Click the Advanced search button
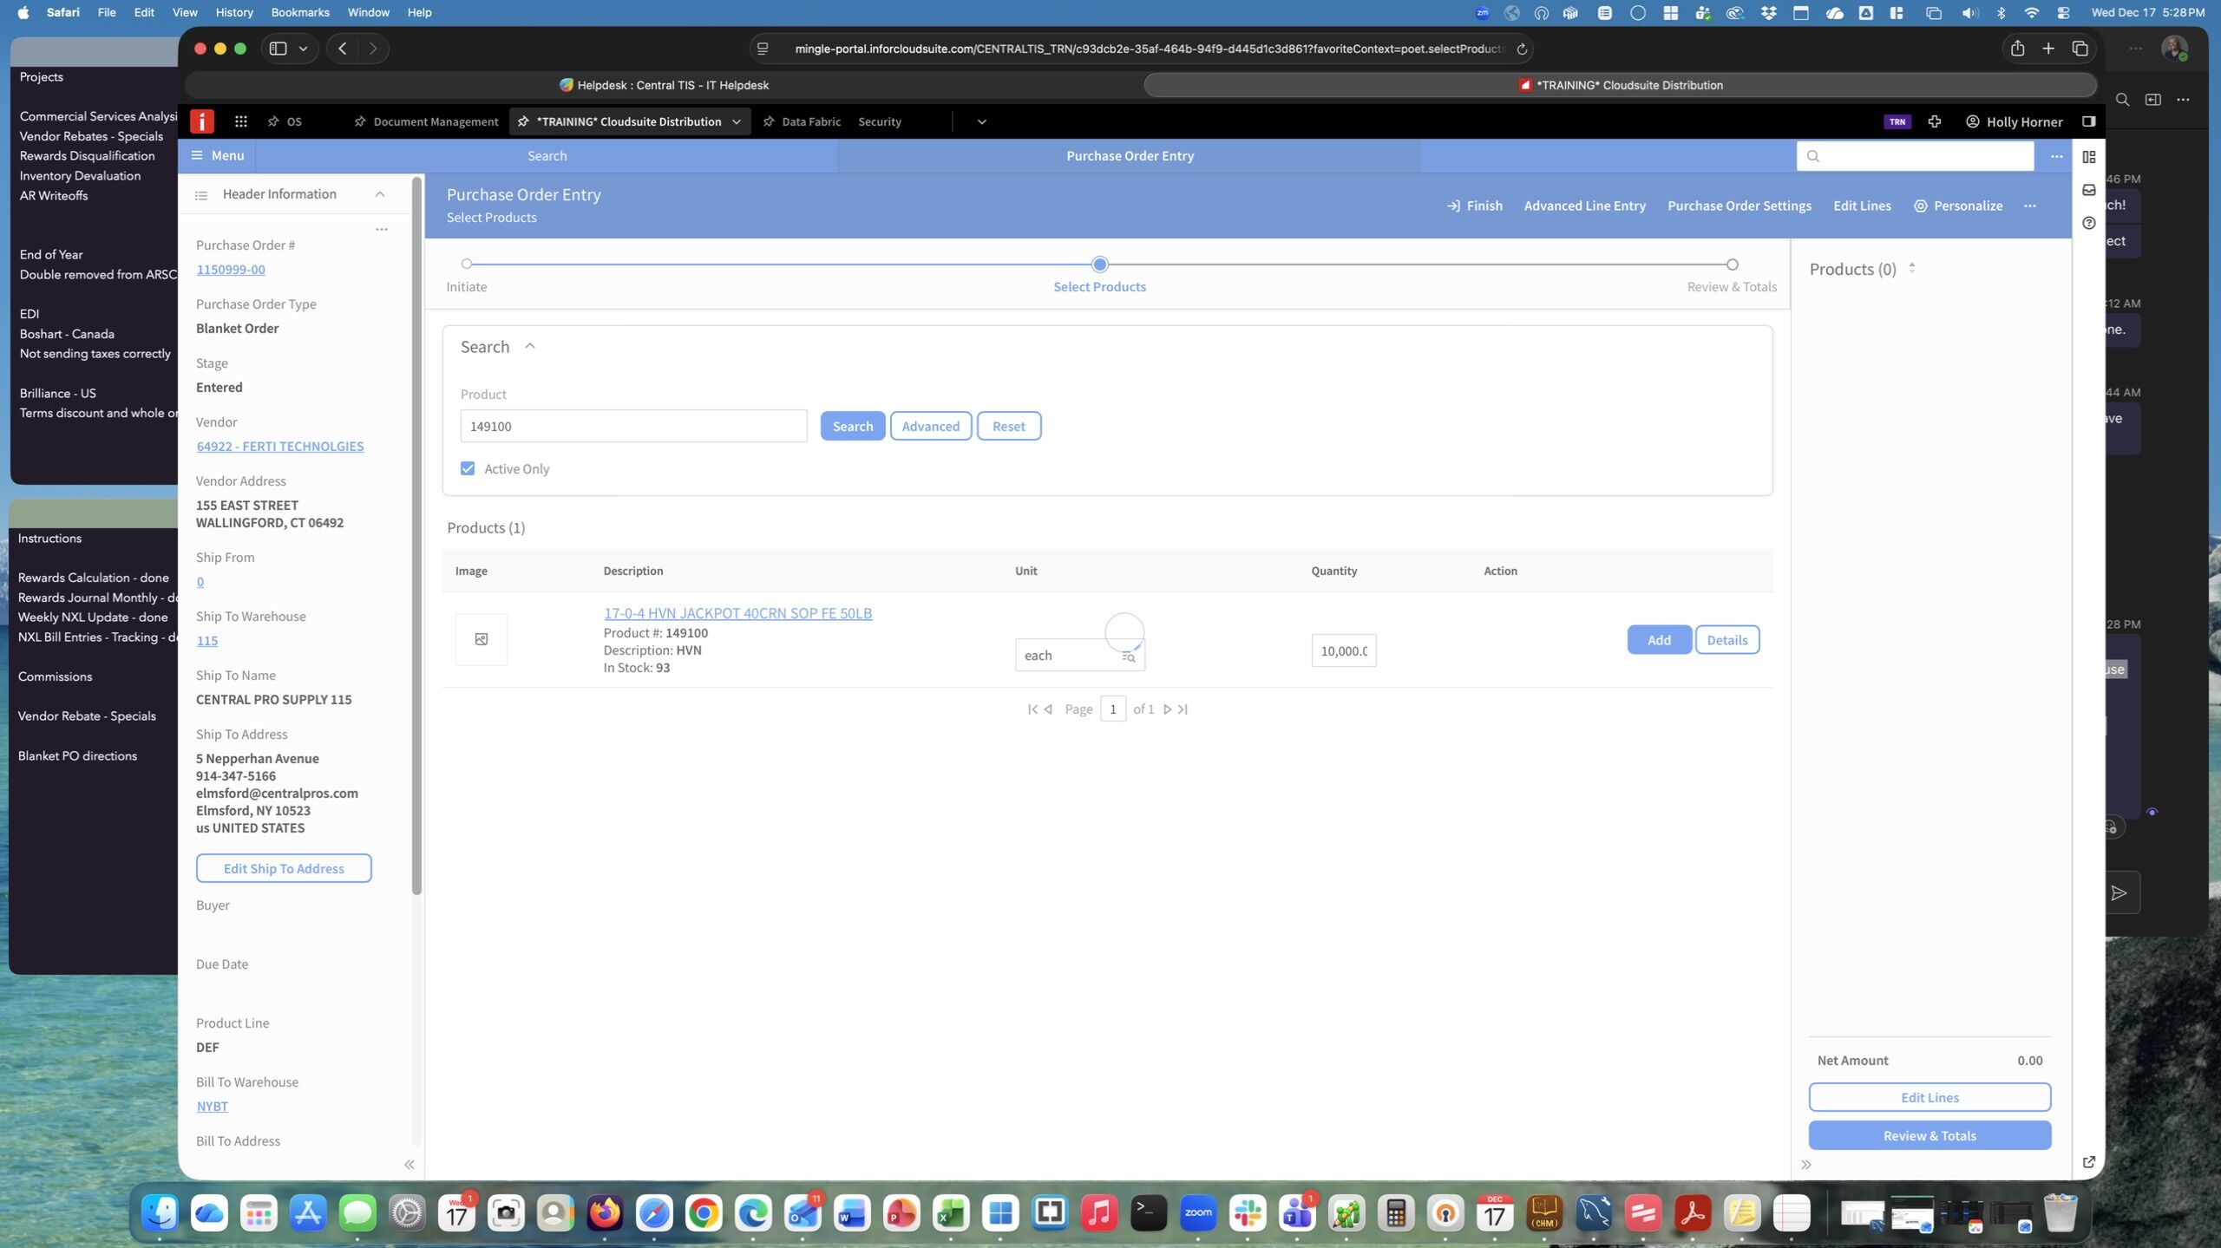 pos(931,426)
